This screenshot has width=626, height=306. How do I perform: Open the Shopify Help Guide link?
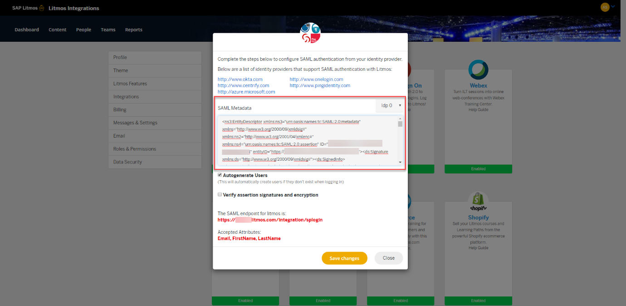tap(479, 248)
